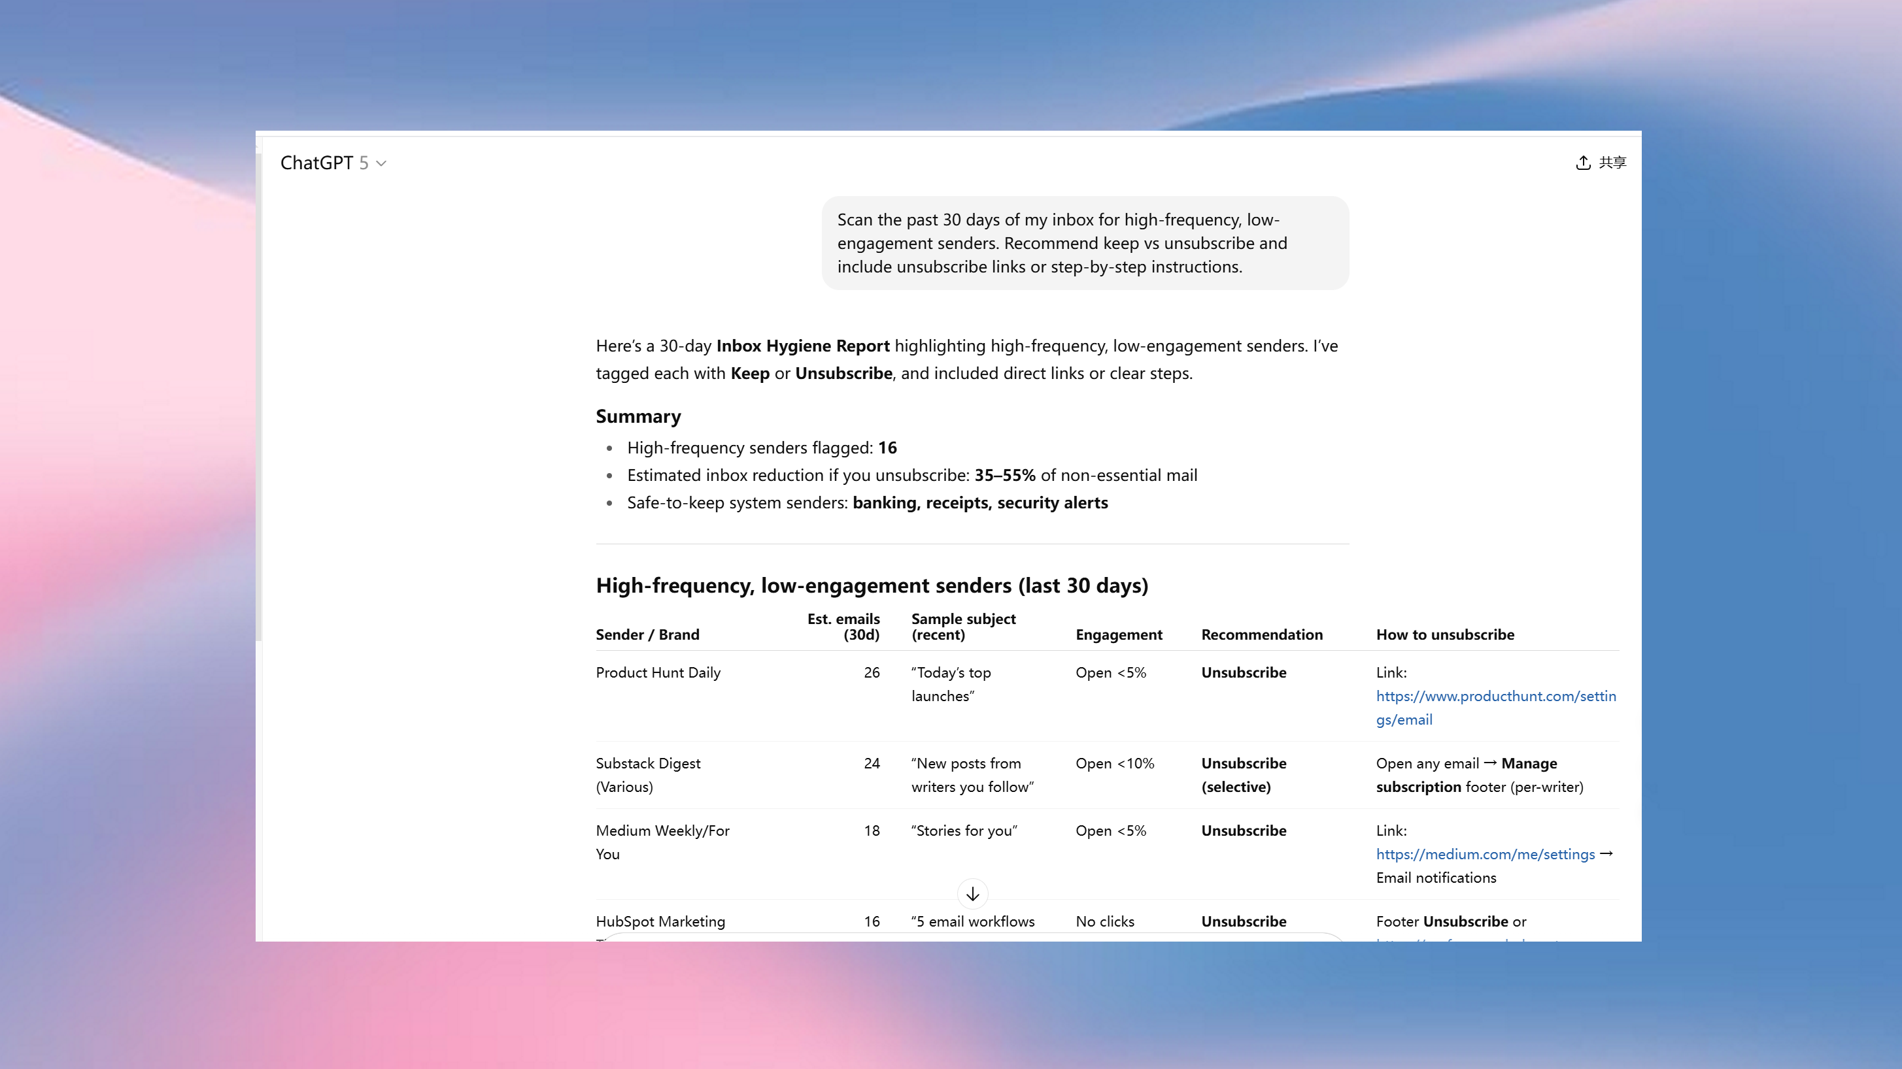Click the "Medium Weekly/For You" sender cell
The width and height of the screenshot is (1902, 1069).
662,842
